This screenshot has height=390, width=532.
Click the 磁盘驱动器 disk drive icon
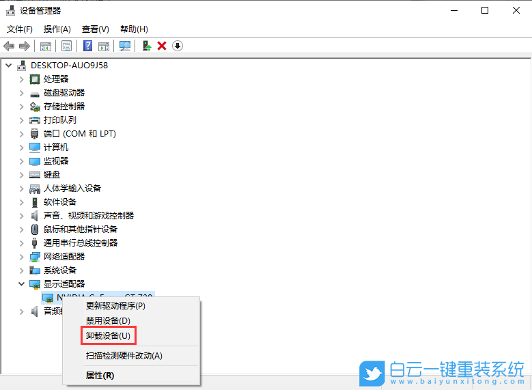[35, 94]
